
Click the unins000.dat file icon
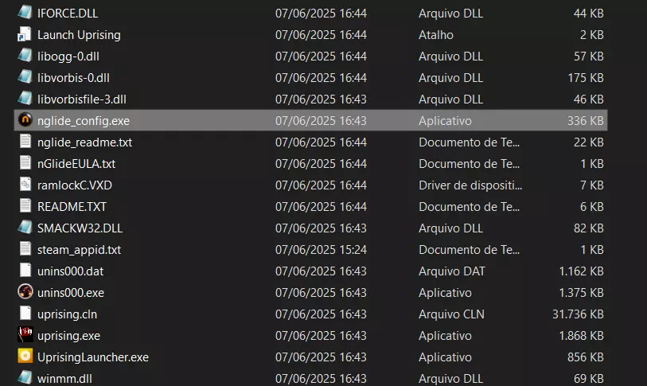pyautogui.click(x=25, y=270)
